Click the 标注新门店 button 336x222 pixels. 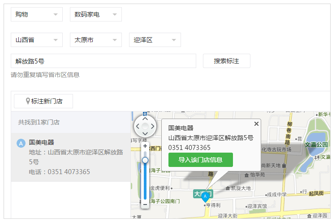click(43, 101)
